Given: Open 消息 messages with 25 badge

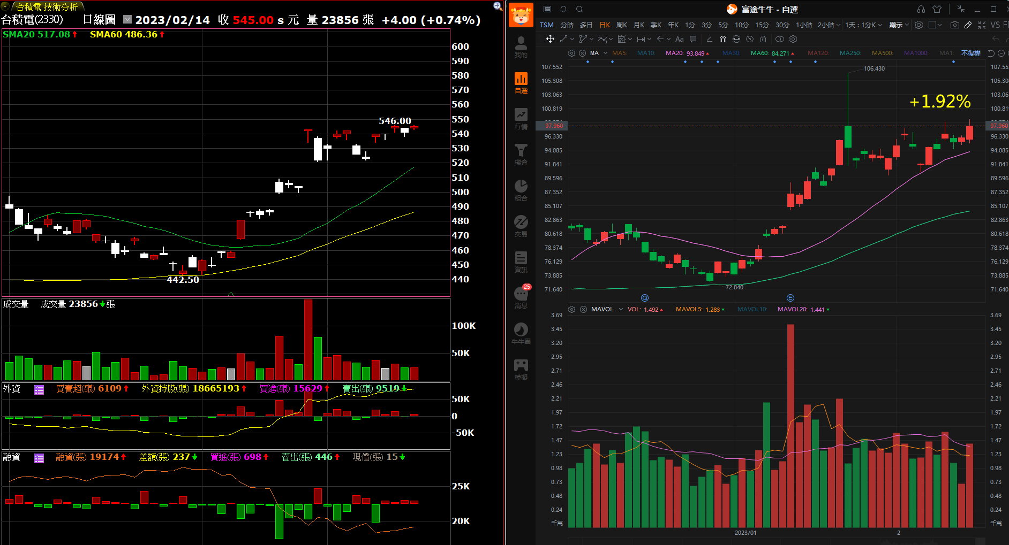Looking at the screenshot, I should click(x=522, y=297).
